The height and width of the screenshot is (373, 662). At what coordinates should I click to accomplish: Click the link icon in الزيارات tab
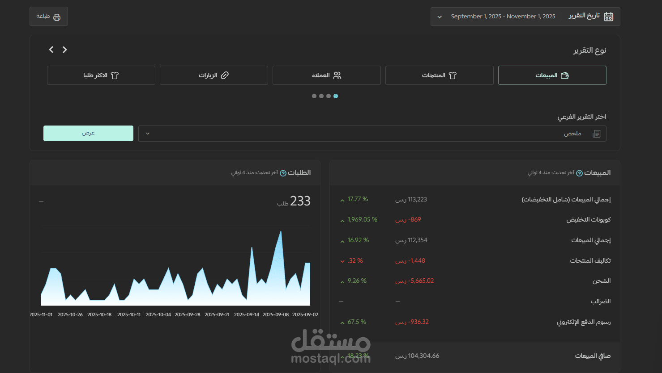[225, 75]
